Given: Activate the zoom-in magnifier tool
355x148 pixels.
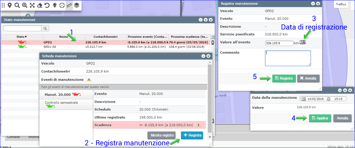Looking at the screenshot, I should (25, 5).
